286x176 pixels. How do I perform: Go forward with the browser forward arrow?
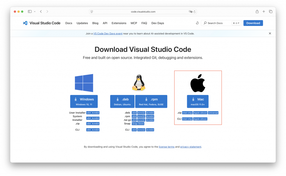[47, 11]
